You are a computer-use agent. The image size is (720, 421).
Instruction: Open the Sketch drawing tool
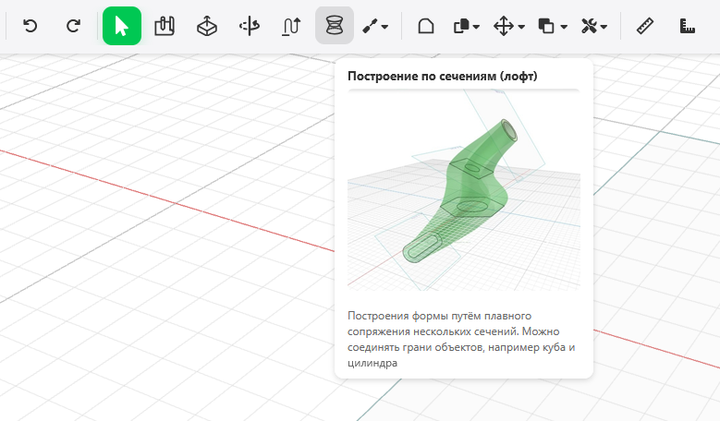pos(165,26)
